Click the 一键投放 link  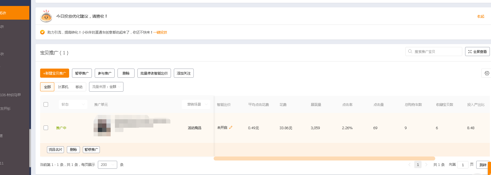pos(160,32)
